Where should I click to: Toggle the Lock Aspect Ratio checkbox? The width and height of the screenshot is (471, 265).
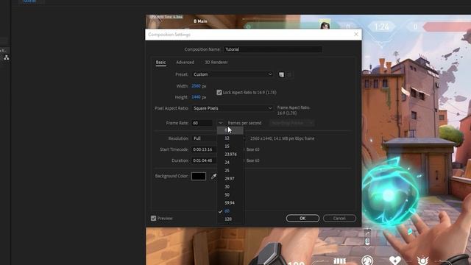219,93
